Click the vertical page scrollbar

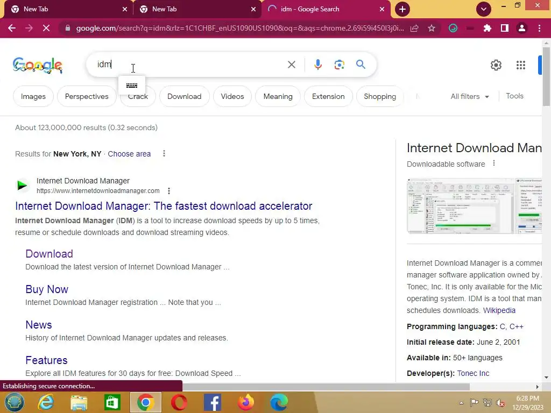pyautogui.click(x=546, y=75)
